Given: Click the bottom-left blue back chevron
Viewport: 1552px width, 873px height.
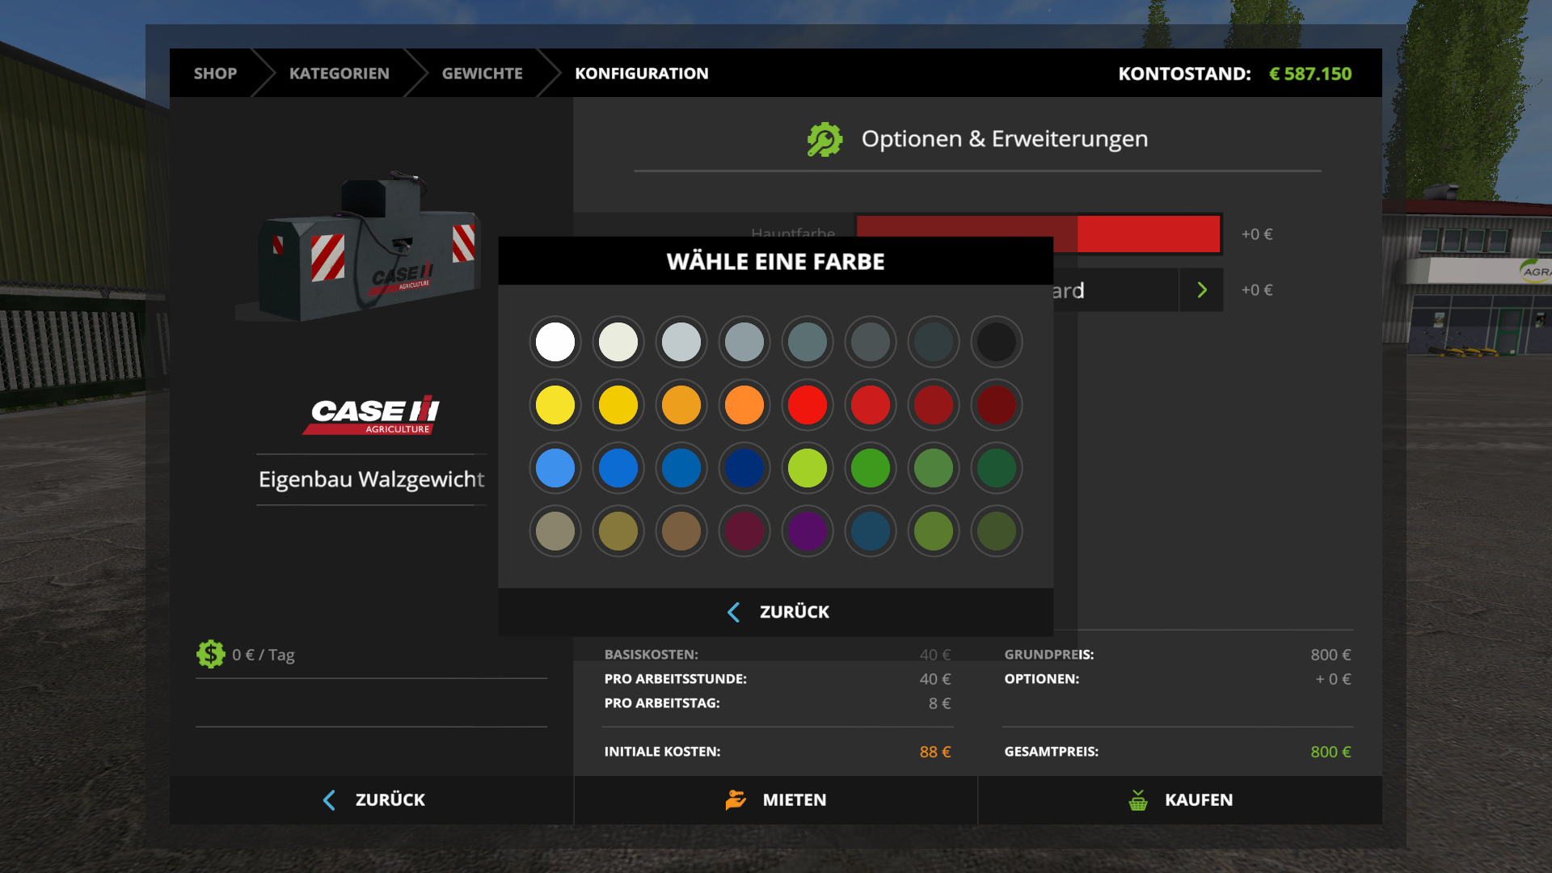Looking at the screenshot, I should tap(329, 800).
